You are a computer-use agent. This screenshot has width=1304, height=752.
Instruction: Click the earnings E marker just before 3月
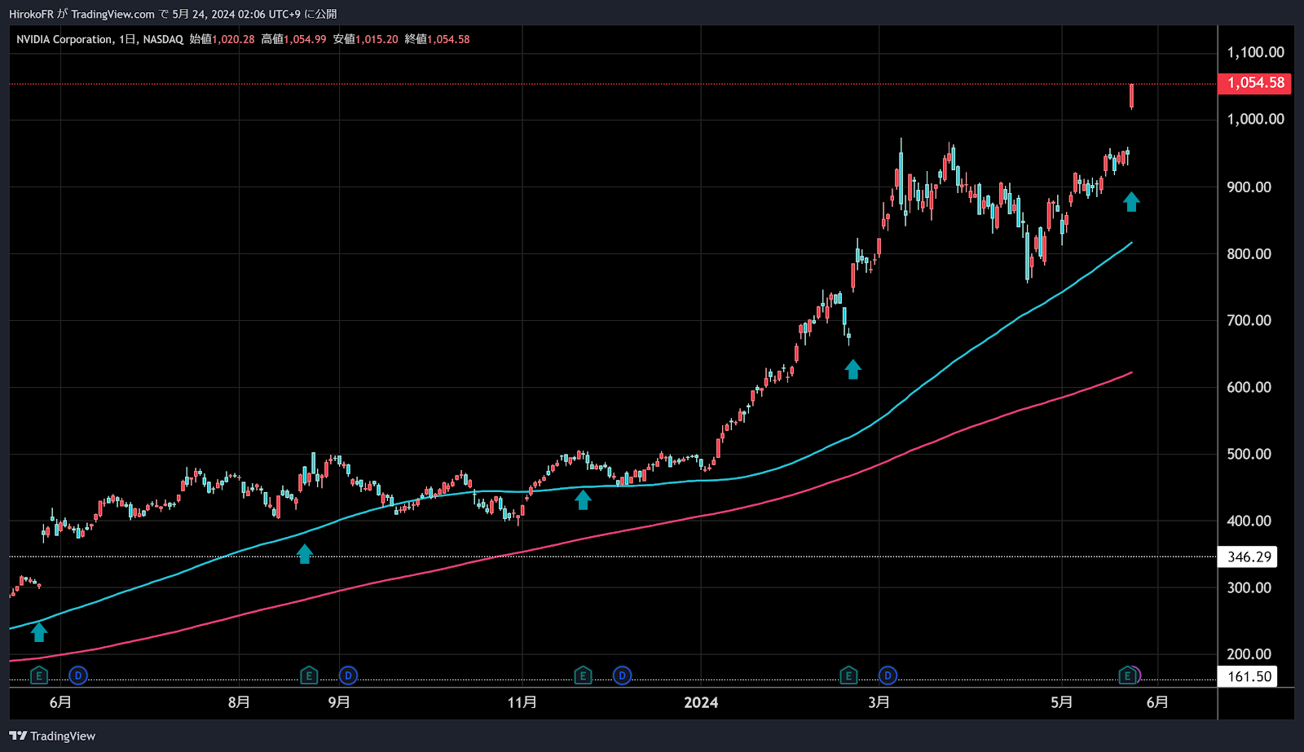(x=848, y=675)
